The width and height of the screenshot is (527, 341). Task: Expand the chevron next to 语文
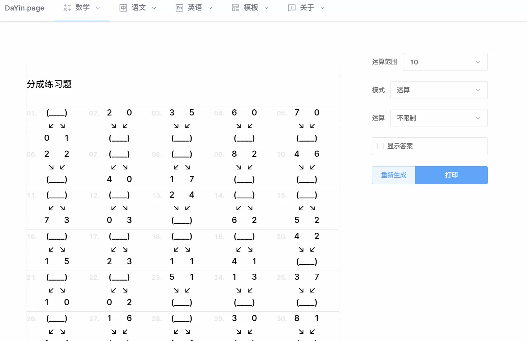pyautogui.click(x=154, y=8)
